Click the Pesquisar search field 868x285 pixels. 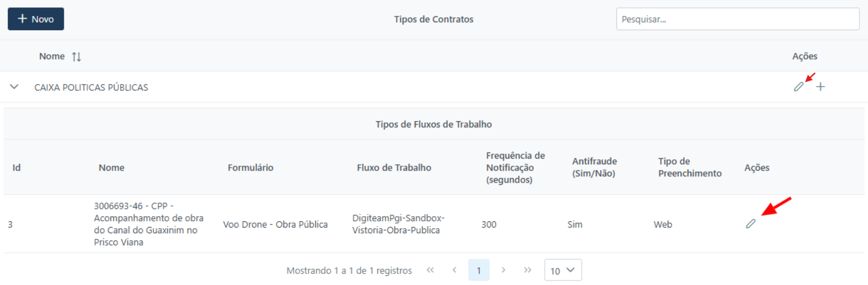point(737,19)
